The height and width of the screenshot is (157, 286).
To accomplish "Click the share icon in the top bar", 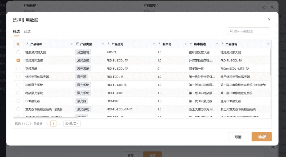I will pyautogui.click(x=263, y=7).
